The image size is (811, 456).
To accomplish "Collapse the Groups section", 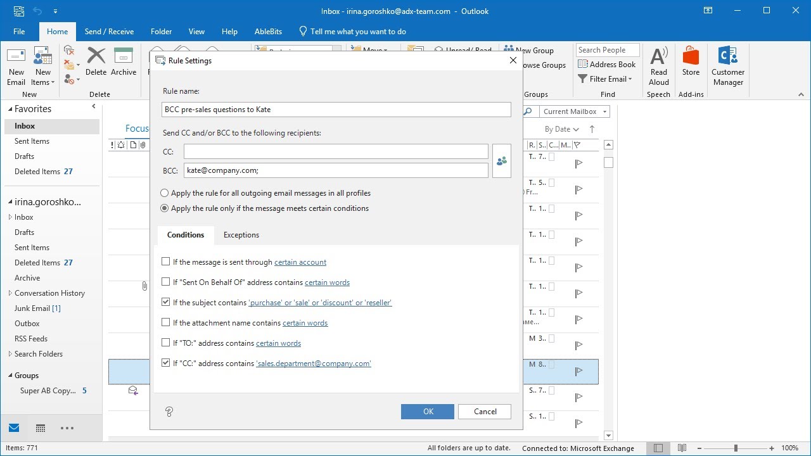I will point(10,376).
